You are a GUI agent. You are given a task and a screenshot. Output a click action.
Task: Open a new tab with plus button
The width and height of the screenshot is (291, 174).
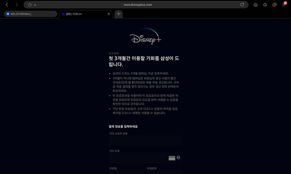coord(118,14)
